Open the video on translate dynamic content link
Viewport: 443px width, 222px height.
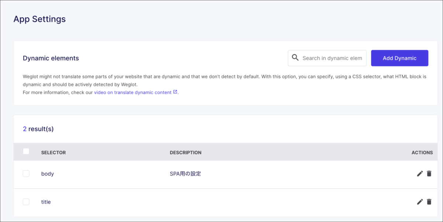(x=133, y=92)
